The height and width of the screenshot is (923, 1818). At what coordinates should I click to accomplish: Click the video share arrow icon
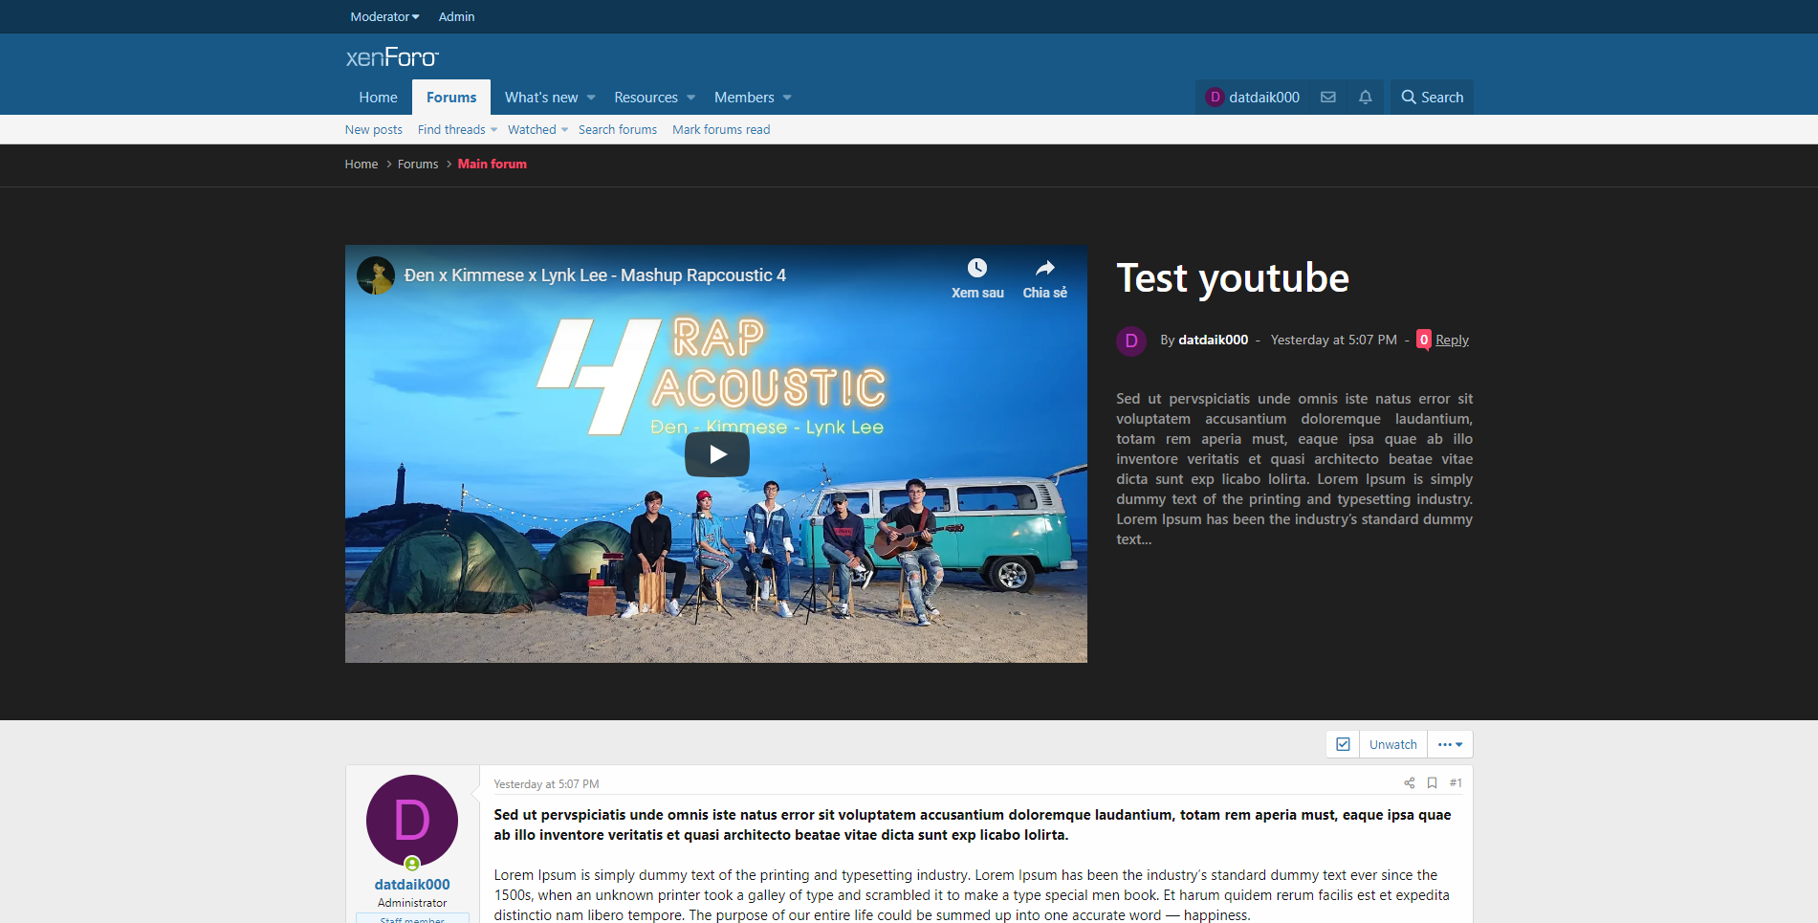click(1044, 269)
